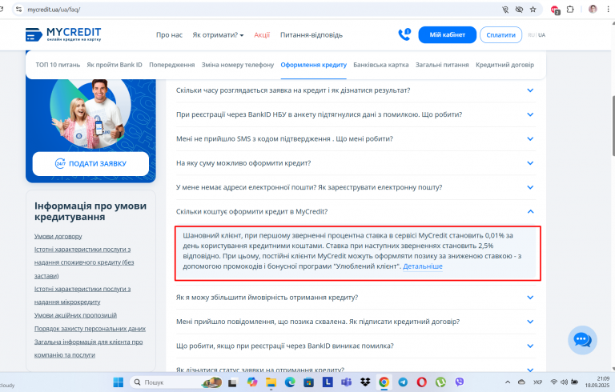
Task: Switch site language to UA
Action: (x=541, y=35)
